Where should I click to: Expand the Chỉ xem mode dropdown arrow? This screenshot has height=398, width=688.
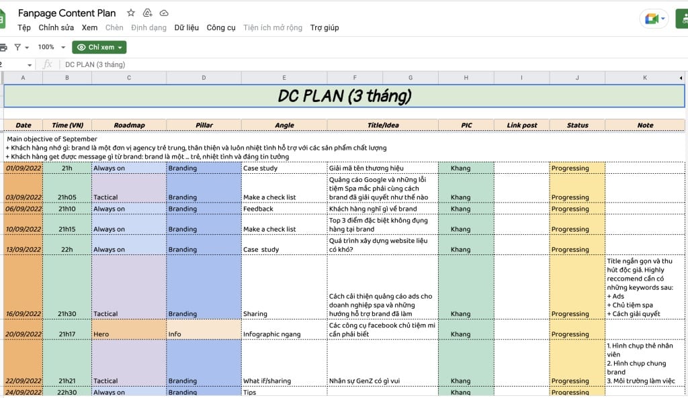coord(120,48)
